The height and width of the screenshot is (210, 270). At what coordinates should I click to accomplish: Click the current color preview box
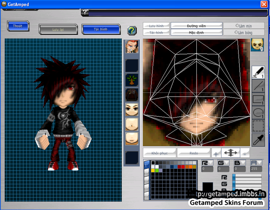click(x=208, y=187)
